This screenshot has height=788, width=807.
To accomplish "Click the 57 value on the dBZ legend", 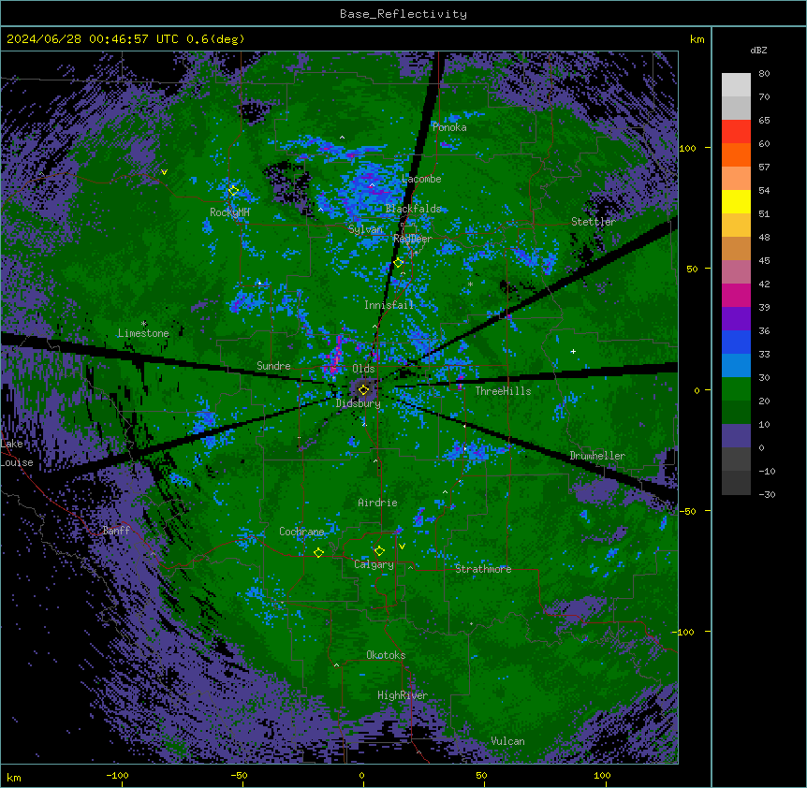I will click(764, 168).
